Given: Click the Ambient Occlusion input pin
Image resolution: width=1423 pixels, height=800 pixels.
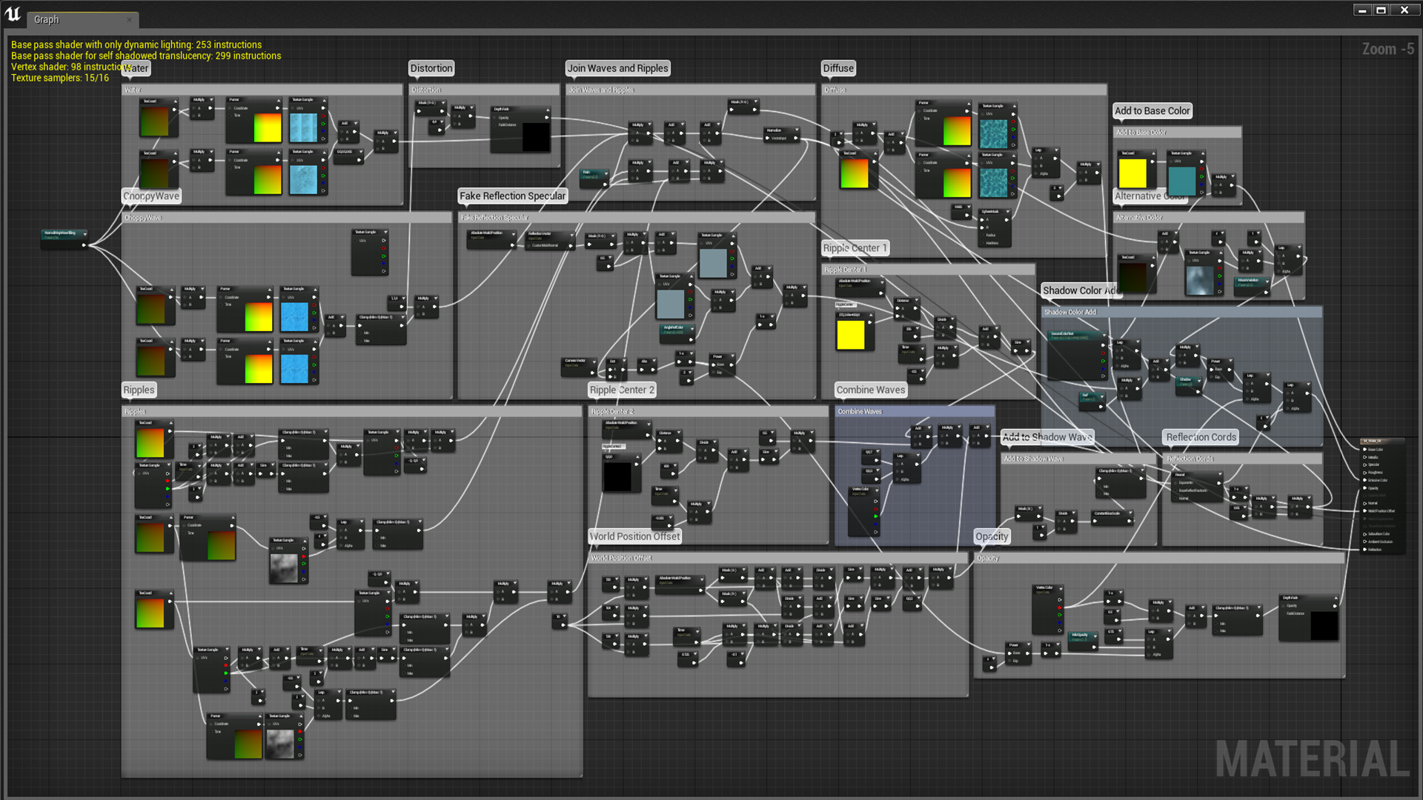Looking at the screenshot, I should click(x=1364, y=541).
